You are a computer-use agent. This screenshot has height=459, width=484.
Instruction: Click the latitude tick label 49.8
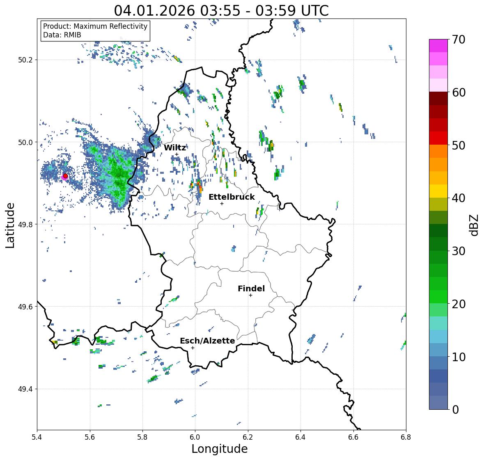coord(25,224)
